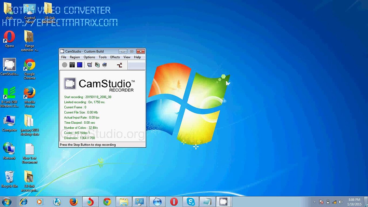Click the 'Current Frame : 0' line
368x207 pixels.
pos(75,107)
